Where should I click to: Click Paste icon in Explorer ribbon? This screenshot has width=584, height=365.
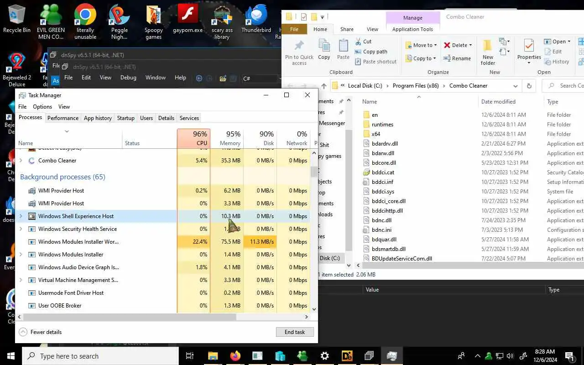point(343,49)
